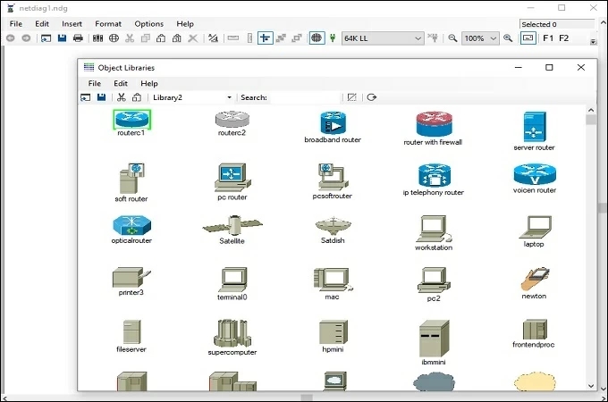608x402 pixels.
Task: Expand the 100% zoom level dropdown
Action: (493, 38)
